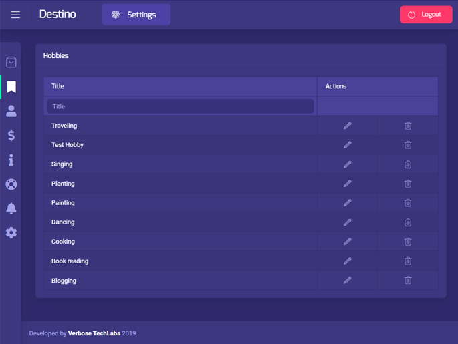This screenshot has width=458, height=344.
Task: Open the gear settings sidebar icon
Action: click(11, 233)
